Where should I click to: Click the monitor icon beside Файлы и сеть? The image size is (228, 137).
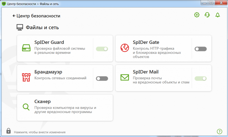pyautogui.click(x=20, y=27)
